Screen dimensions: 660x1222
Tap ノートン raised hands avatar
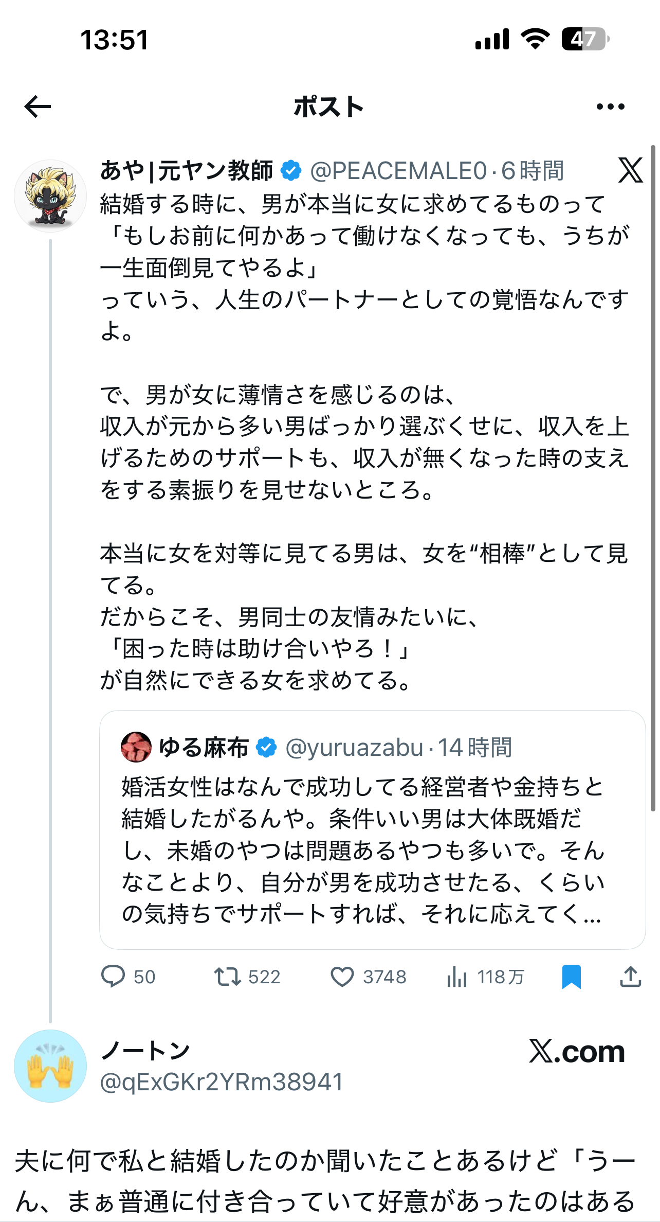(50, 1066)
